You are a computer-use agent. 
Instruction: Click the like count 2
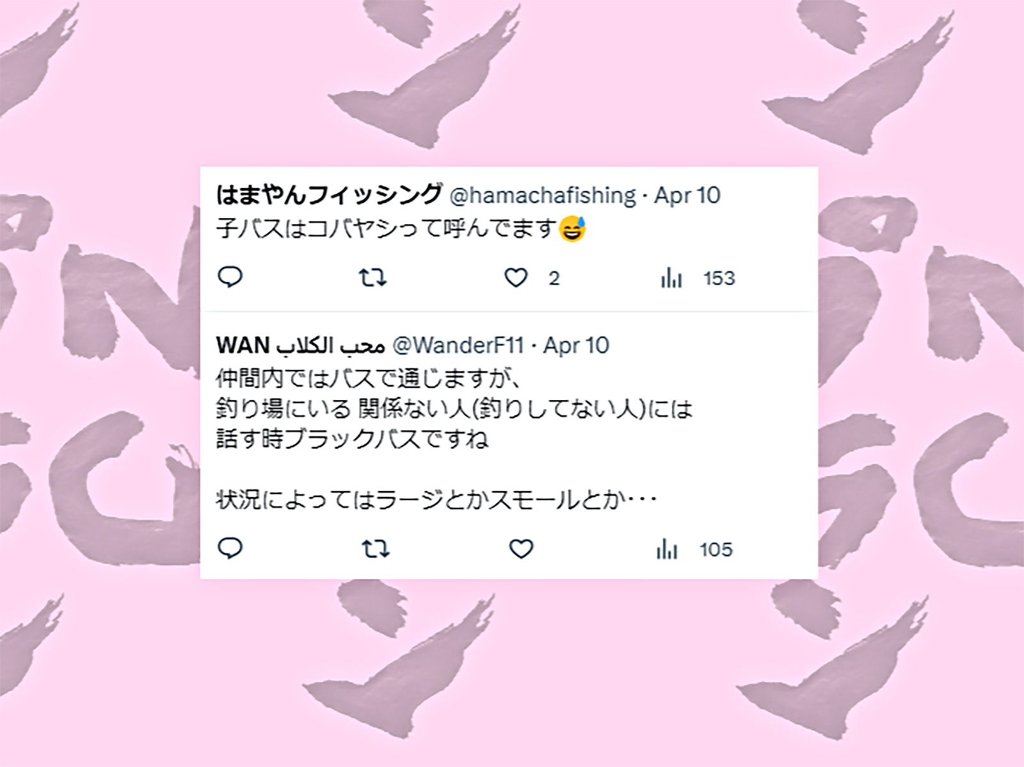[554, 278]
